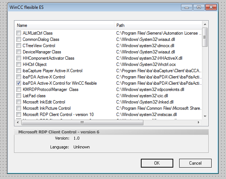The width and height of the screenshot is (226, 179).
Task: Select the 'HHComponentActivator Class' row text
Action: [x=49, y=58]
